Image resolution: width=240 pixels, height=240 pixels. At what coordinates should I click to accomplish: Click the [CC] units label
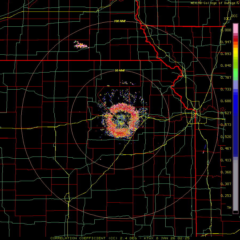coord(227,18)
